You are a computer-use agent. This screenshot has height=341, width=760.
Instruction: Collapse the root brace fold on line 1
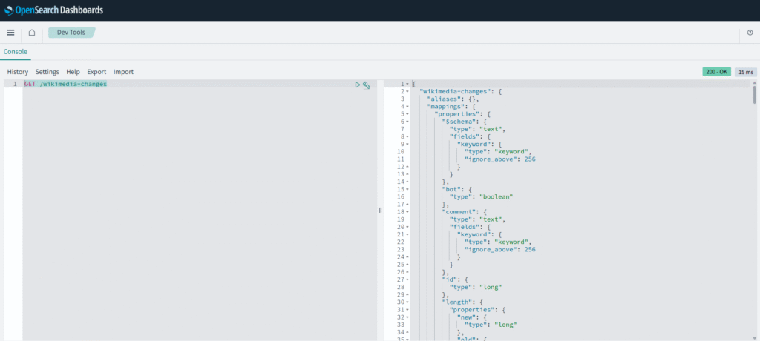407,84
